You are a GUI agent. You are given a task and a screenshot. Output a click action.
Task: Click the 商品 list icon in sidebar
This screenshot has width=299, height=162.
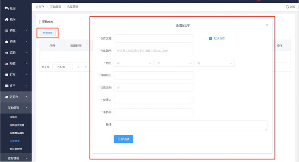click(6, 31)
